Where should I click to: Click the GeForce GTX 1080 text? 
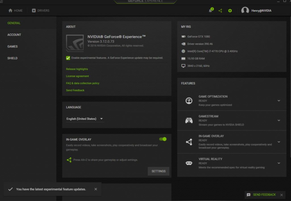199,37
